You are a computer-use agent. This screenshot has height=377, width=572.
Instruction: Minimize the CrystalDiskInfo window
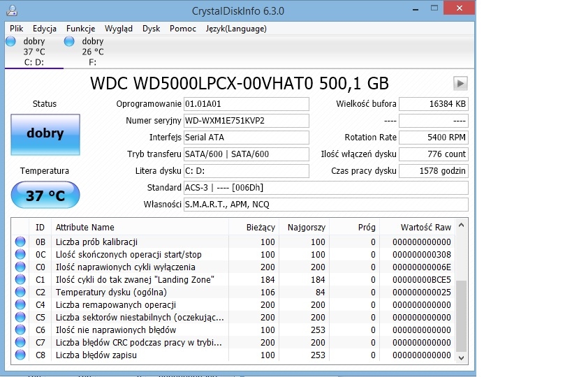pyautogui.click(x=415, y=10)
